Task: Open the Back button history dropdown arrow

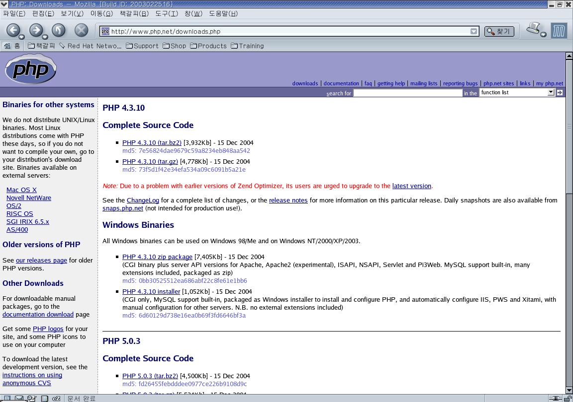Action: tap(21, 37)
